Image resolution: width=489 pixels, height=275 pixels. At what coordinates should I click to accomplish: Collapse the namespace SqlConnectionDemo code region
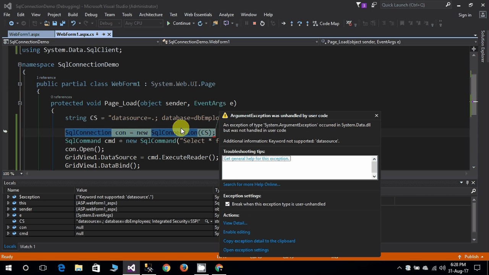(19, 65)
